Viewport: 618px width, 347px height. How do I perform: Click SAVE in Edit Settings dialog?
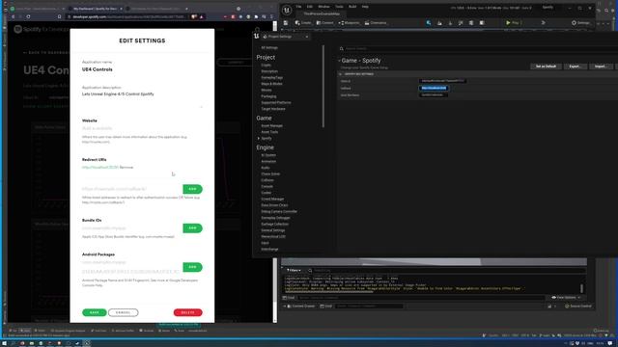[x=95, y=312]
